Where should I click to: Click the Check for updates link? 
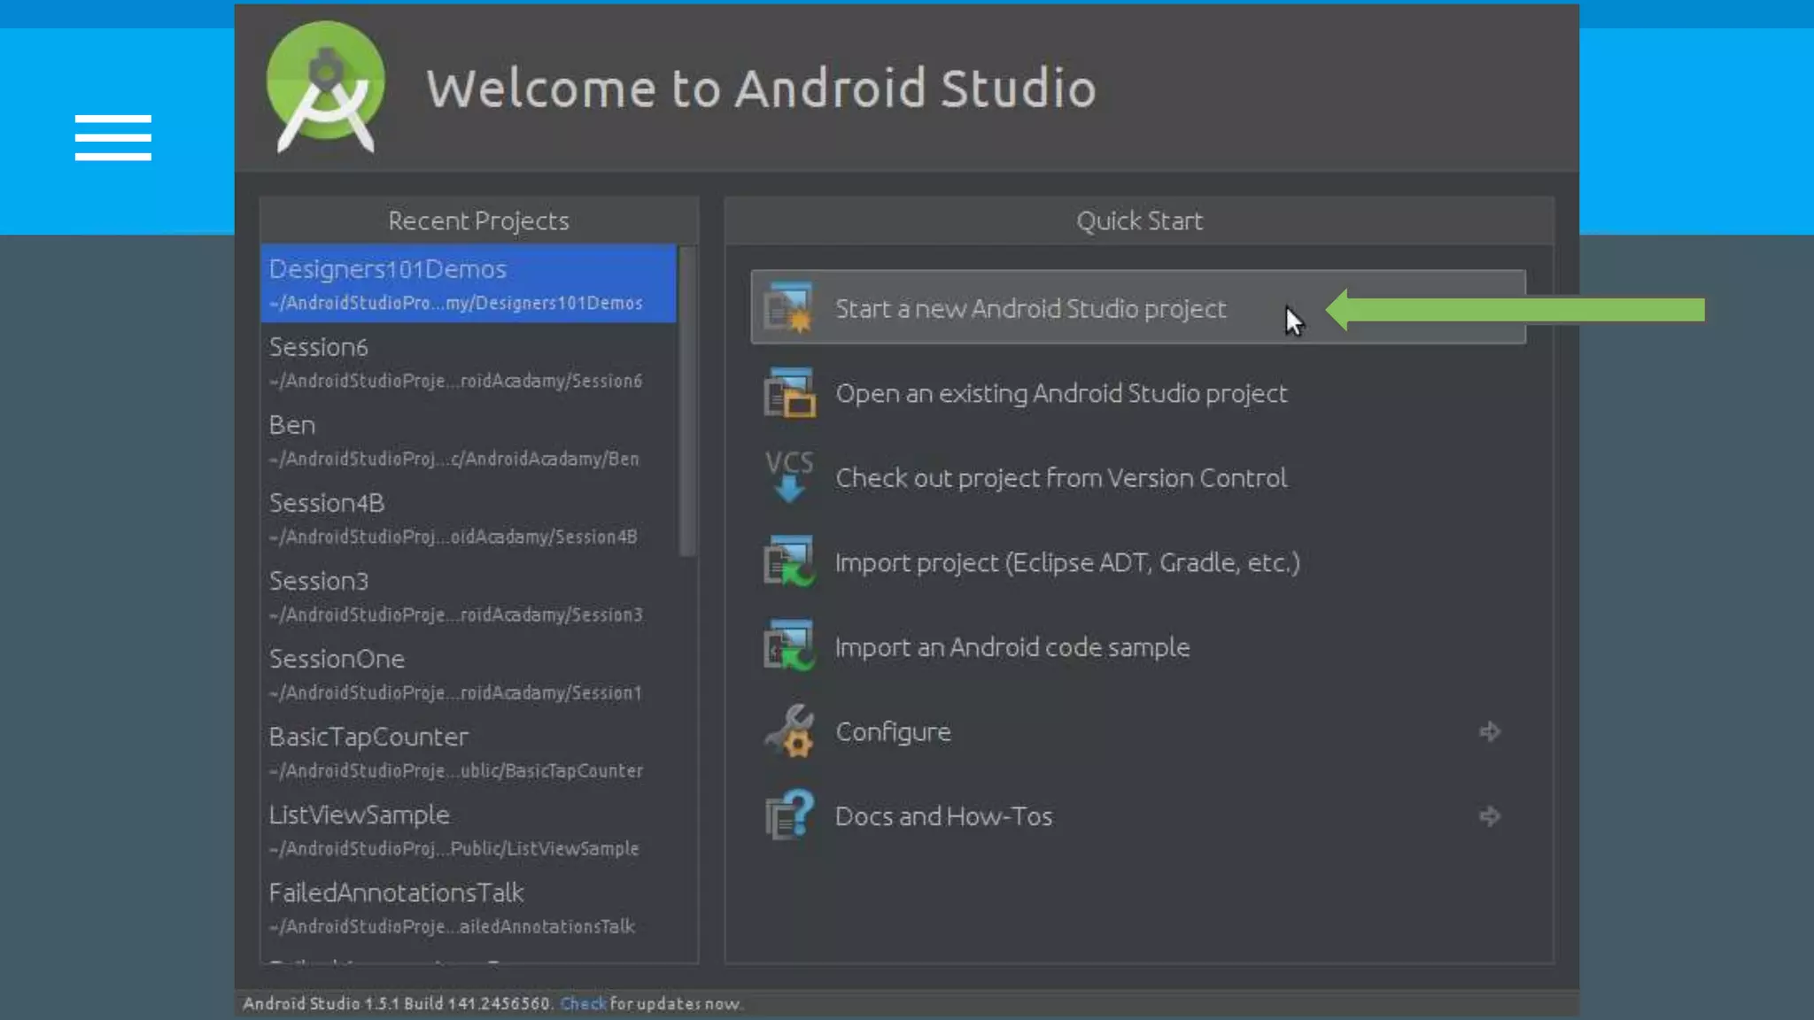(583, 1003)
